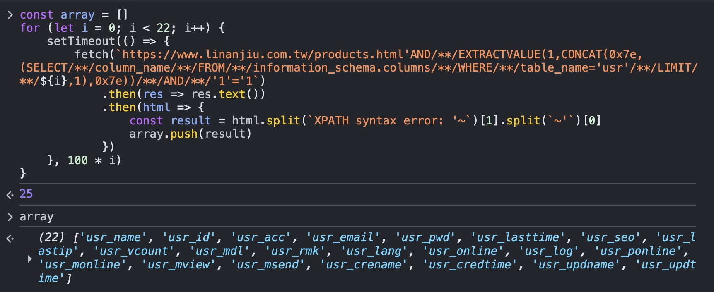The image size is (714, 292).
Task: Click the prompt chevron before 'array' input
Action: (10, 217)
